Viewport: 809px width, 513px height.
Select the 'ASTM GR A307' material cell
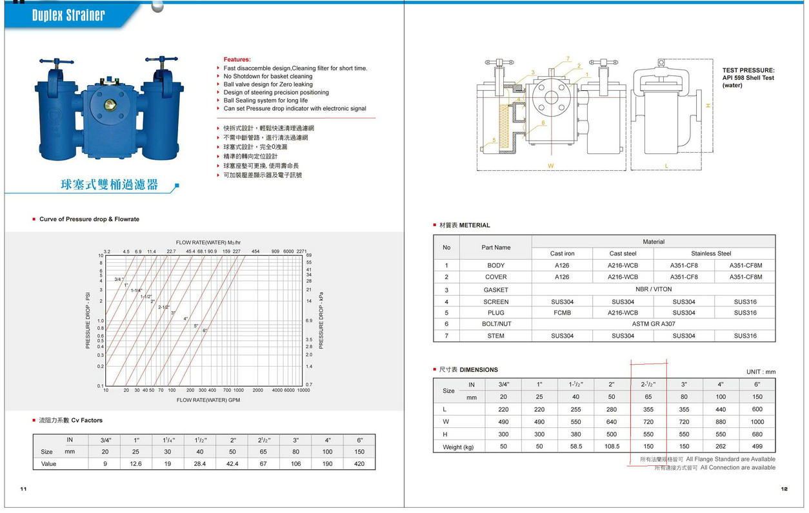coord(654,324)
